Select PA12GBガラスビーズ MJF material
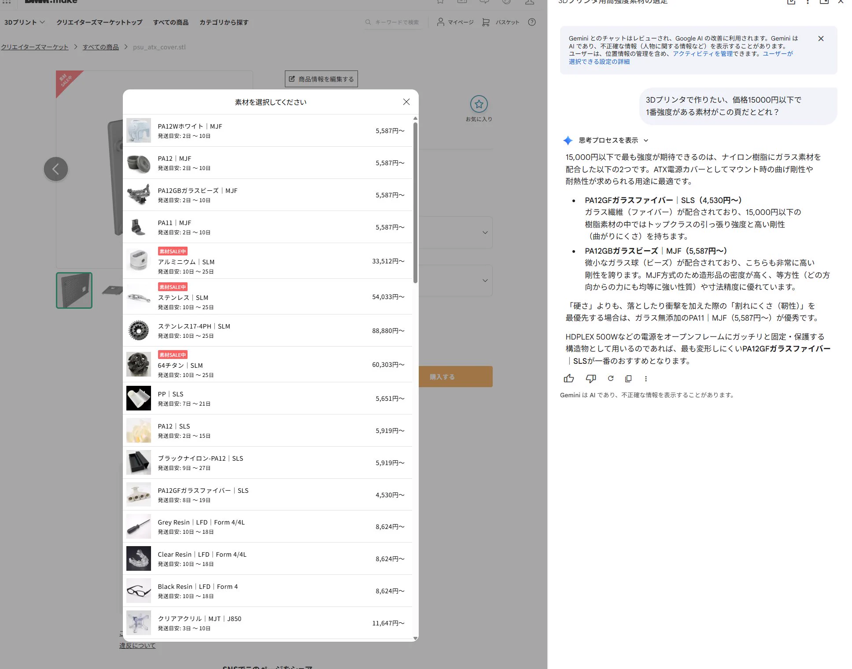852x669 pixels. point(268,195)
